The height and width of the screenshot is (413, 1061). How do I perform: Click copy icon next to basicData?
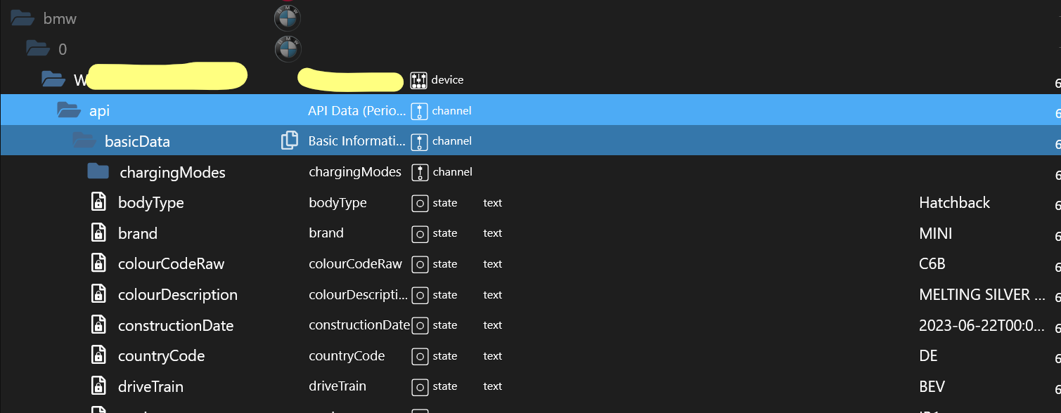click(x=289, y=141)
